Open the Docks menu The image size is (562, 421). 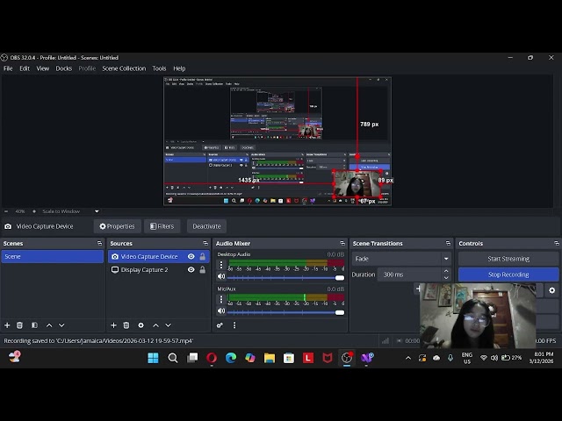click(x=64, y=68)
